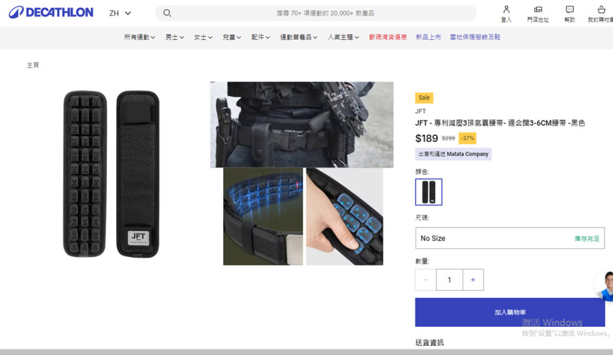The image size is (613, 355).
Task: Click the quantity input field
Action: point(449,280)
